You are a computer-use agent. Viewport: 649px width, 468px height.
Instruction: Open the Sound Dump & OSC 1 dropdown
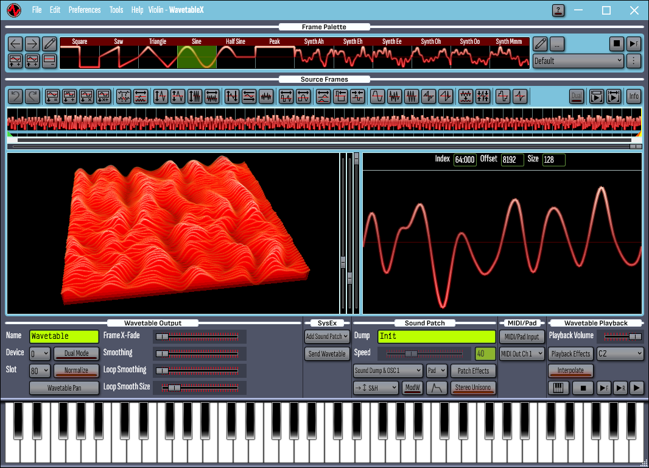pyautogui.click(x=388, y=370)
